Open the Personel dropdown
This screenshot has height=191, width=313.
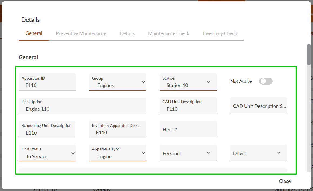(188, 153)
